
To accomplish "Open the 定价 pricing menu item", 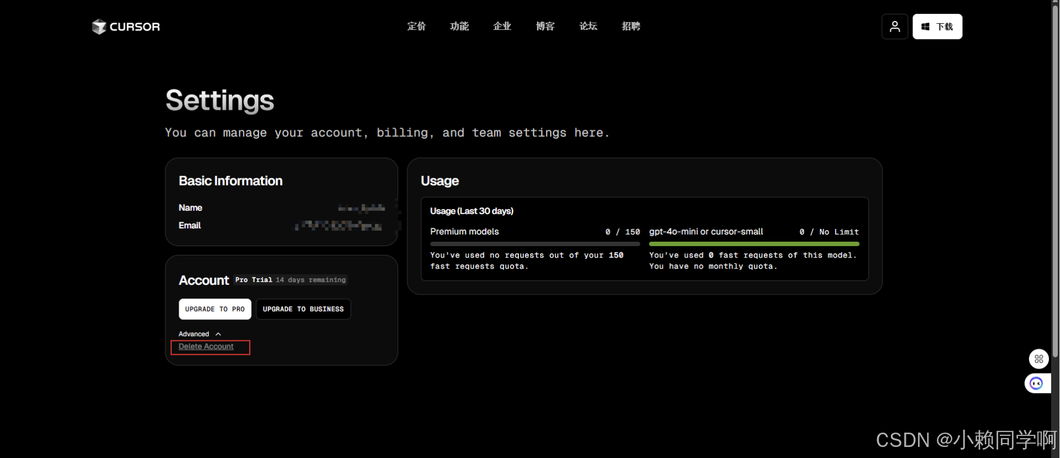I will click(x=417, y=26).
